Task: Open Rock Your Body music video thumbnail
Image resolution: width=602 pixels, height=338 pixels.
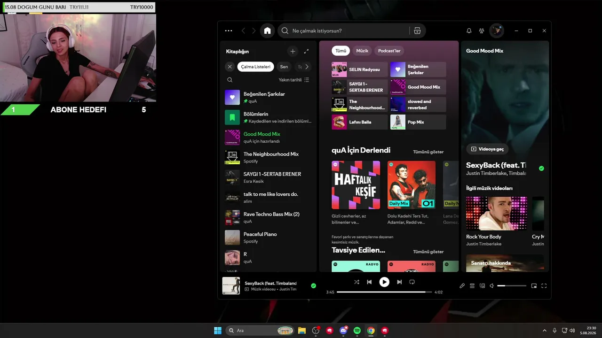Action: [497, 214]
